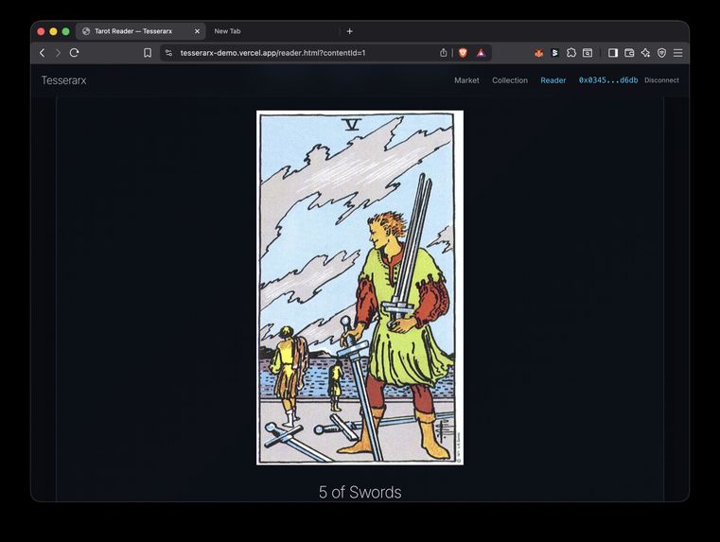Switch to the Tarot Reader — Tesserarx tab
Screen dimensions: 720x542
tap(141, 31)
